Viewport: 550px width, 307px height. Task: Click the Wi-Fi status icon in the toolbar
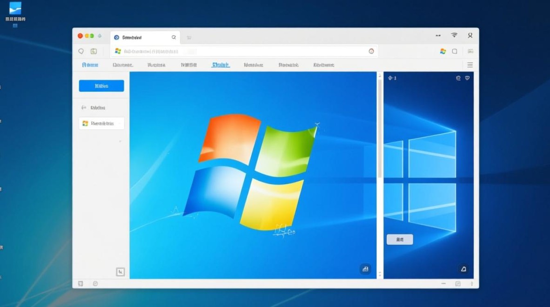tap(454, 36)
